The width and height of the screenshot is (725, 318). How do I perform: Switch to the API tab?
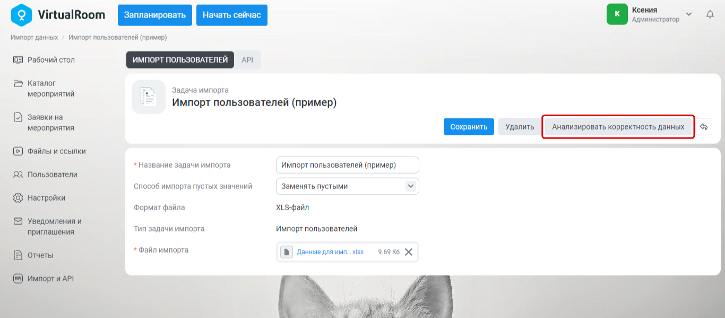pyautogui.click(x=247, y=60)
